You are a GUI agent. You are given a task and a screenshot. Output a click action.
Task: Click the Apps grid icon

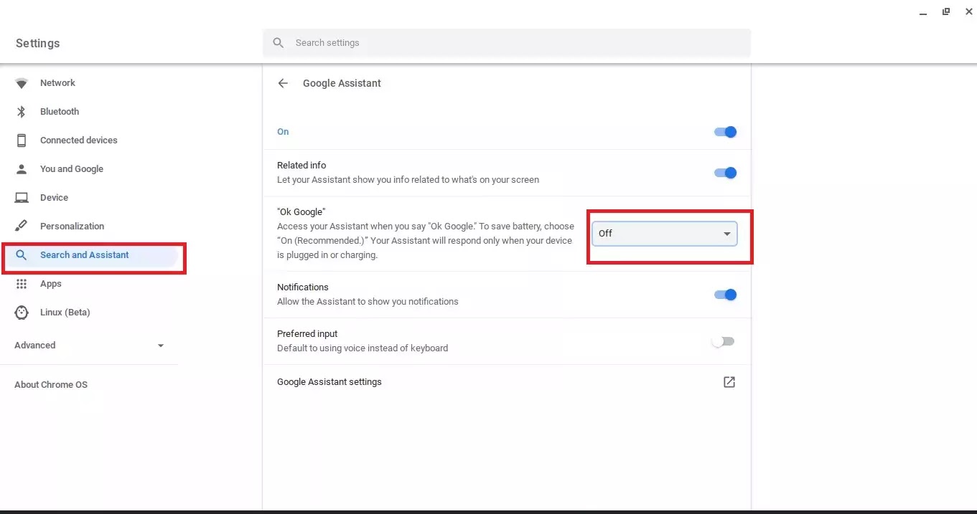(x=22, y=284)
